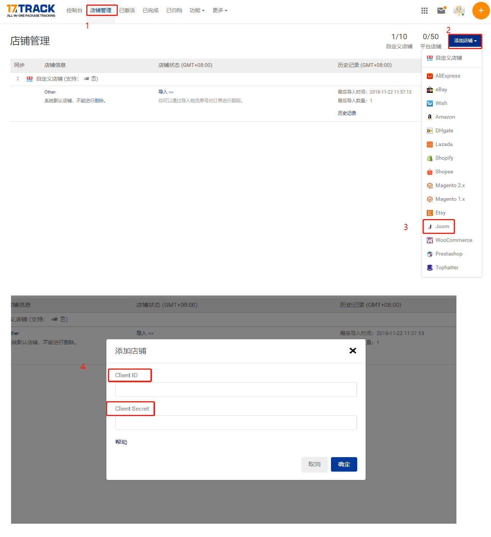Screen dimensions: 491x537
Task: Click 帮助 link in dialog
Action: pos(121,442)
